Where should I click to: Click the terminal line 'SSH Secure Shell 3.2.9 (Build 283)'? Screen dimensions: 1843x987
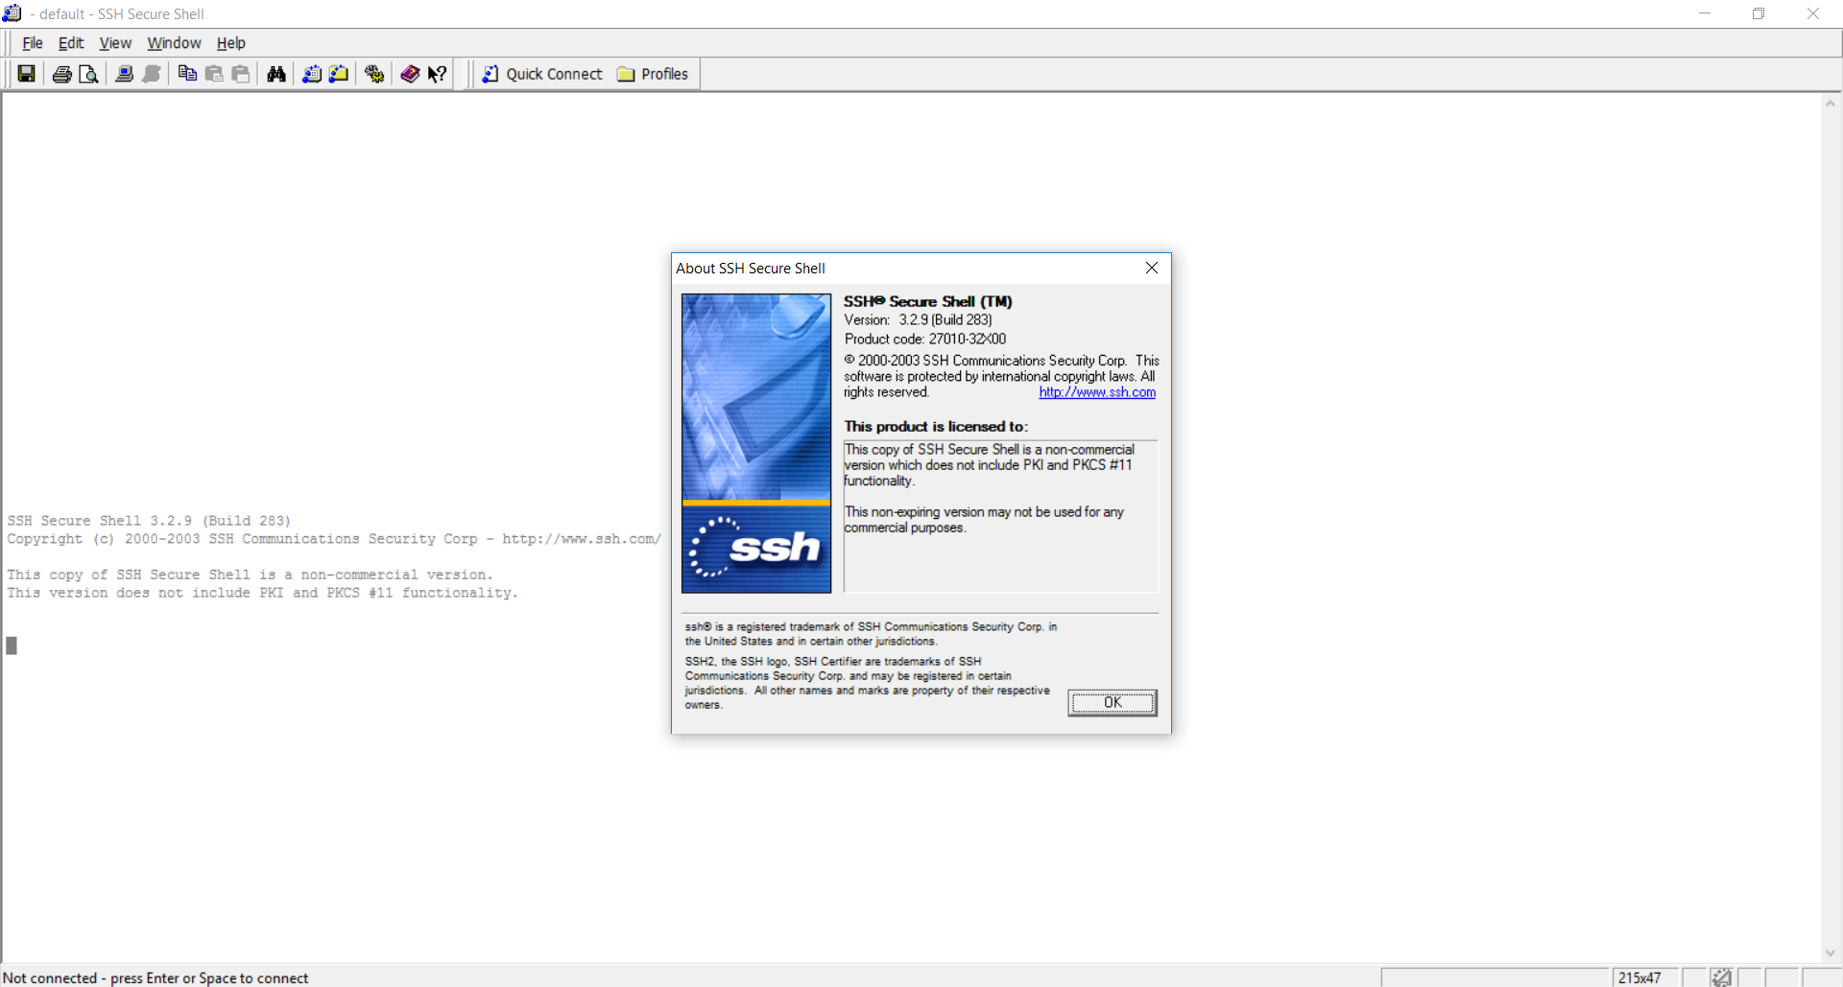point(149,521)
